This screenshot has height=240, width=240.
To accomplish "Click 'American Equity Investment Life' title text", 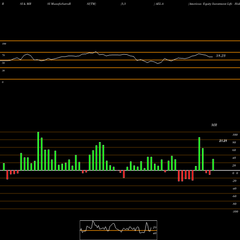I will point(210,4).
